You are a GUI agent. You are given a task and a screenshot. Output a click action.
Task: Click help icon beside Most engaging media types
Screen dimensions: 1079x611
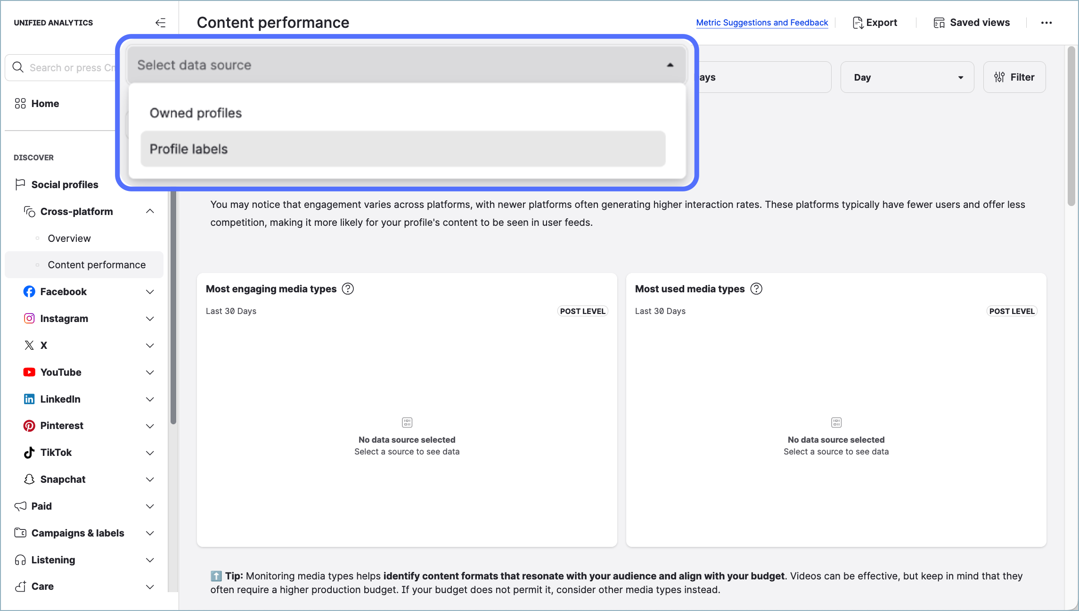(x=348, y=289)
